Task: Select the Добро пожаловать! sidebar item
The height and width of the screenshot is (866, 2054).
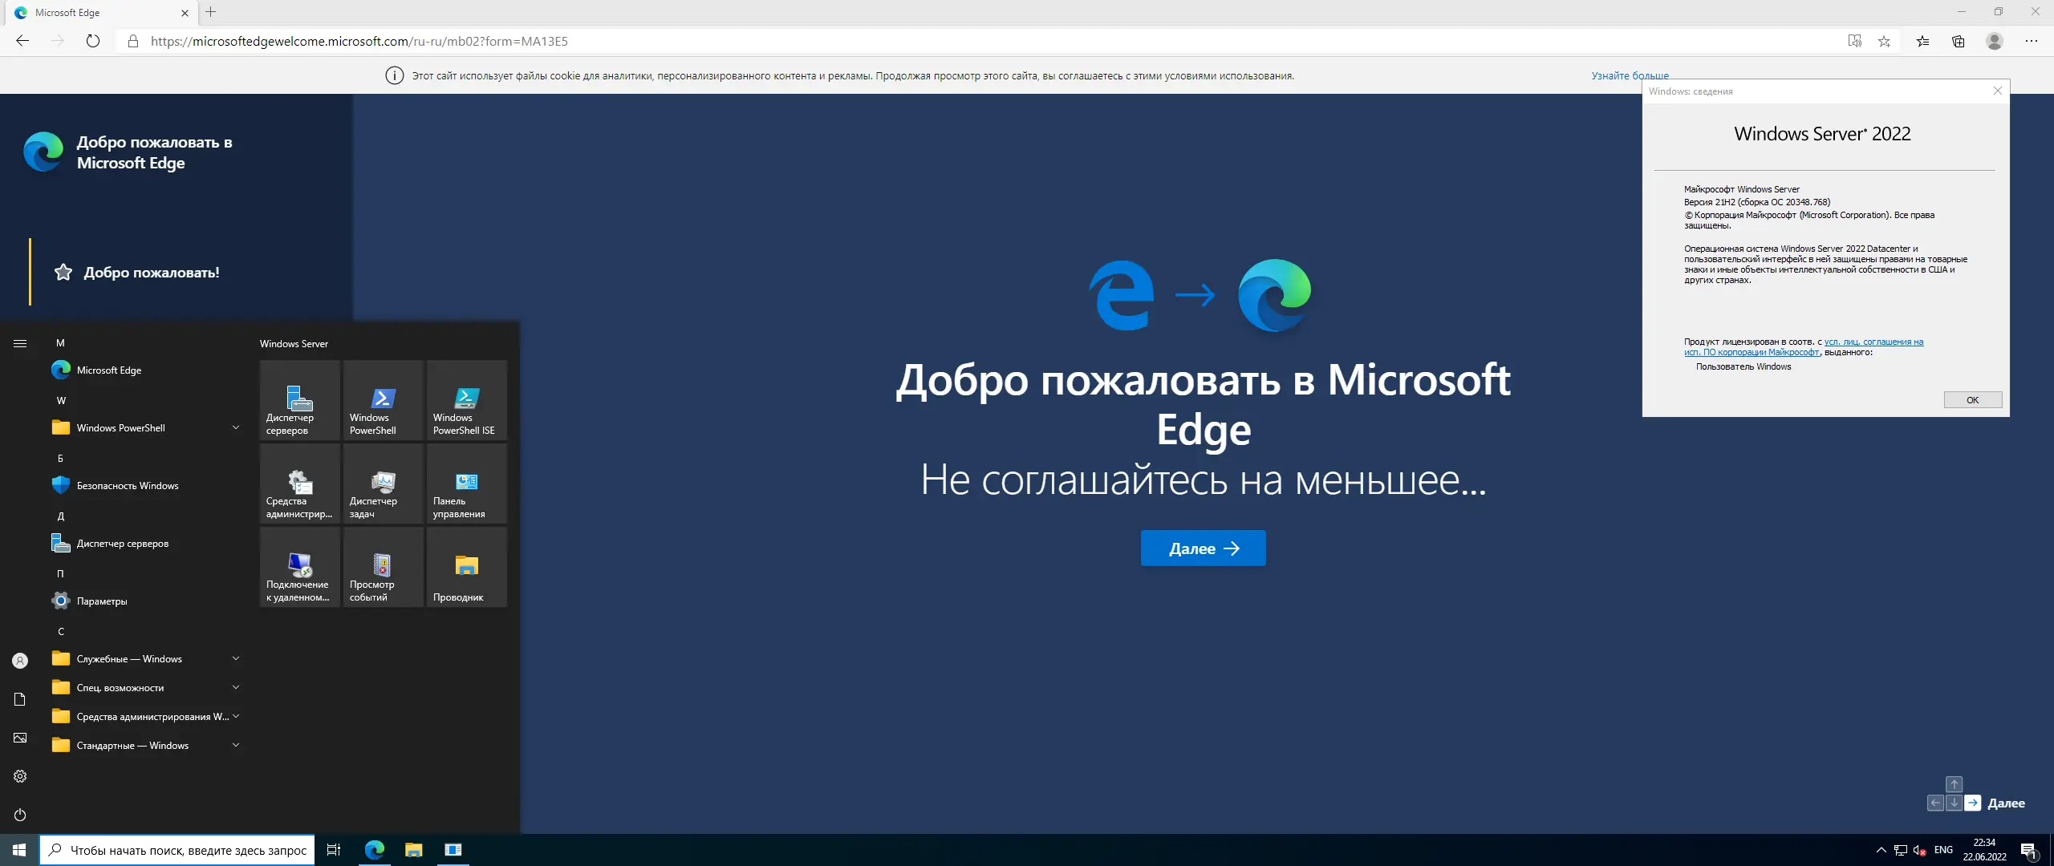Action: (151, 273)
